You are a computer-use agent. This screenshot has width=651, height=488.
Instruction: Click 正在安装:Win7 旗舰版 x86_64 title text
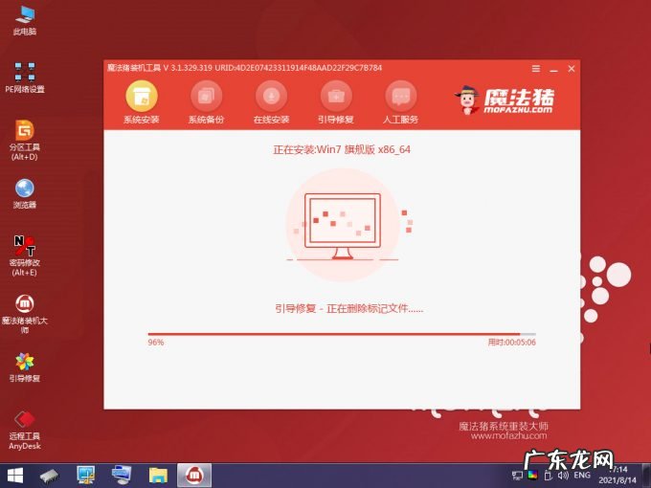[342, 149]
